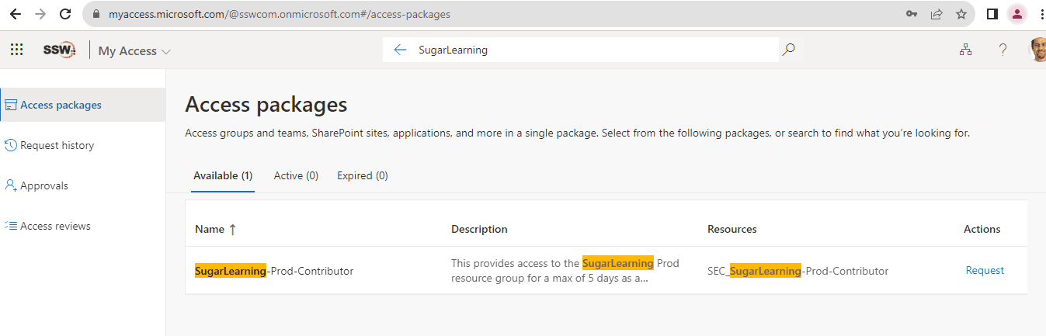Click the user profile picture
The height and width of the screenshot is (336, 1046).
[1038, 50]
